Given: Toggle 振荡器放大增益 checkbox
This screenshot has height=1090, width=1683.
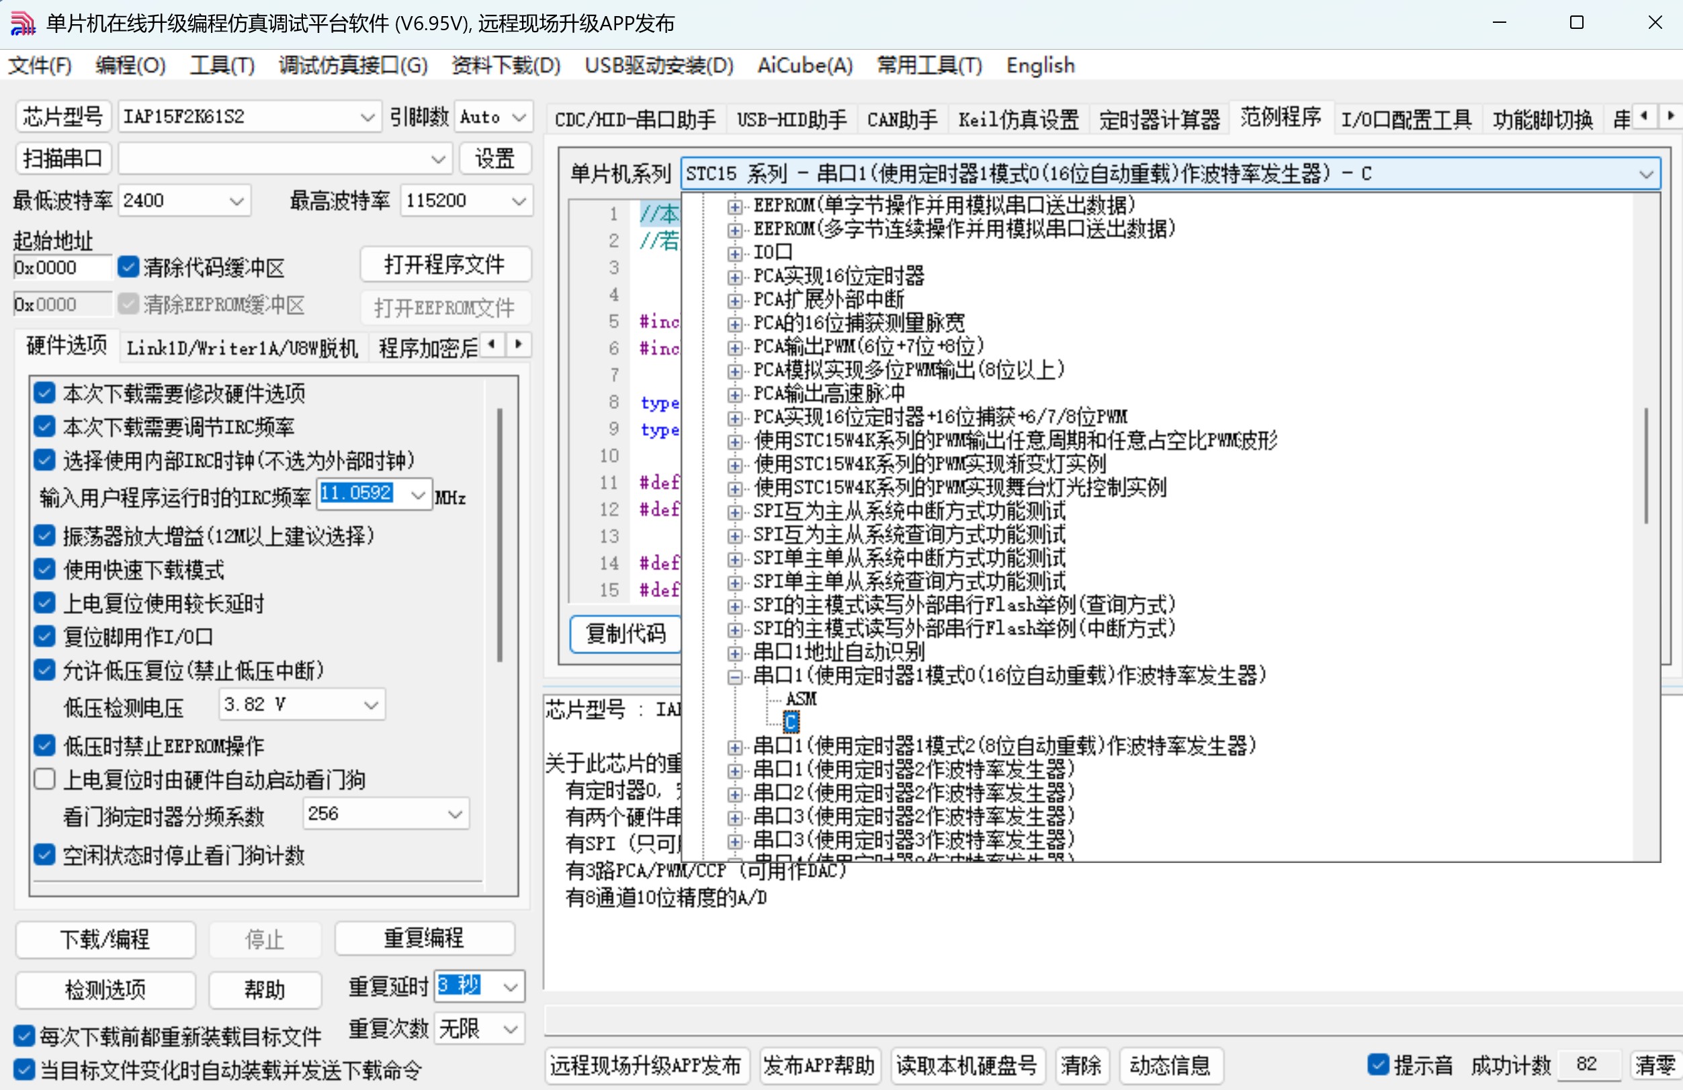Looking at the screenshot, I should [x=44, y=536].
